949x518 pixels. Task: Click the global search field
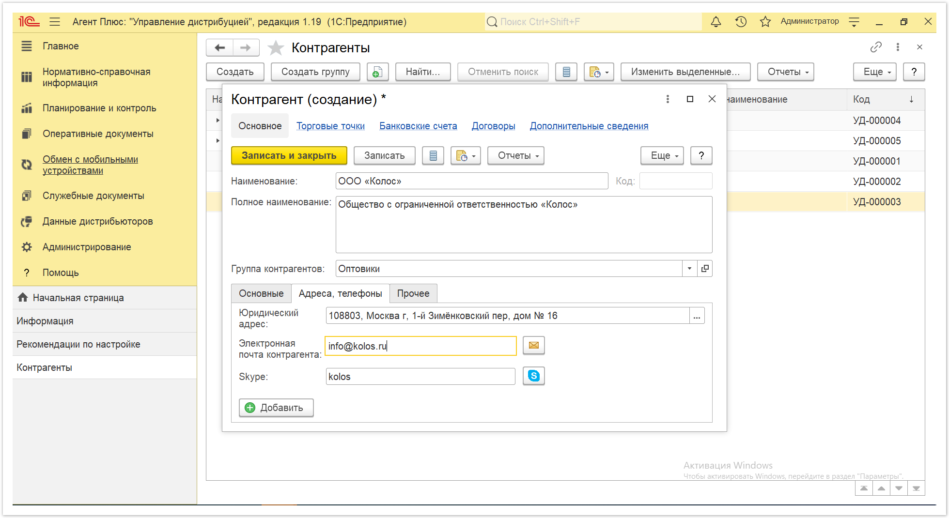[593, 22]
